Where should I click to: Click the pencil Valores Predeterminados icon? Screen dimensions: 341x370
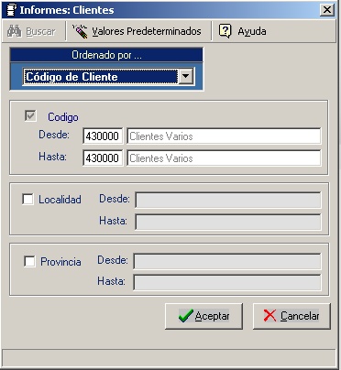pyautogui.click(x=80, y=31)
